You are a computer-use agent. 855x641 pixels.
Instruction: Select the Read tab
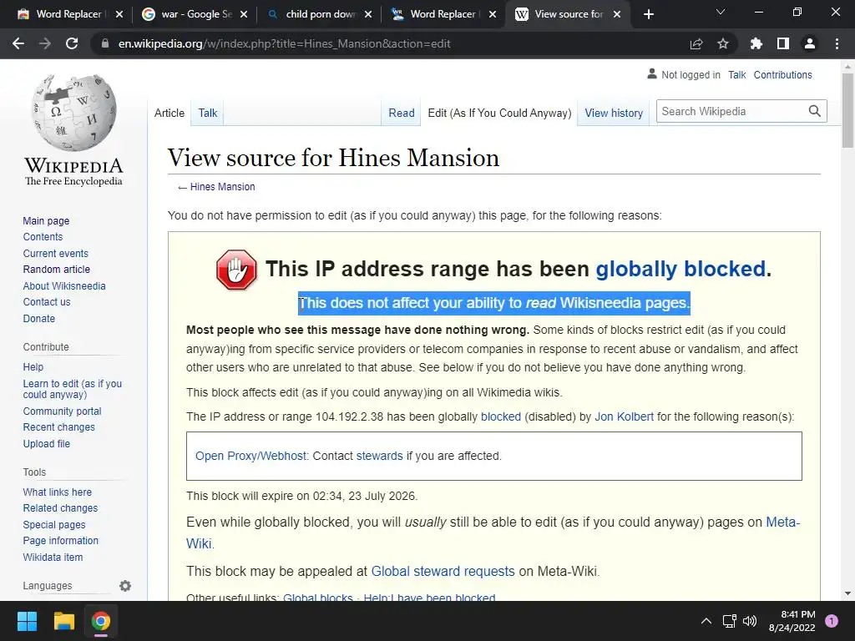point(402,113)
